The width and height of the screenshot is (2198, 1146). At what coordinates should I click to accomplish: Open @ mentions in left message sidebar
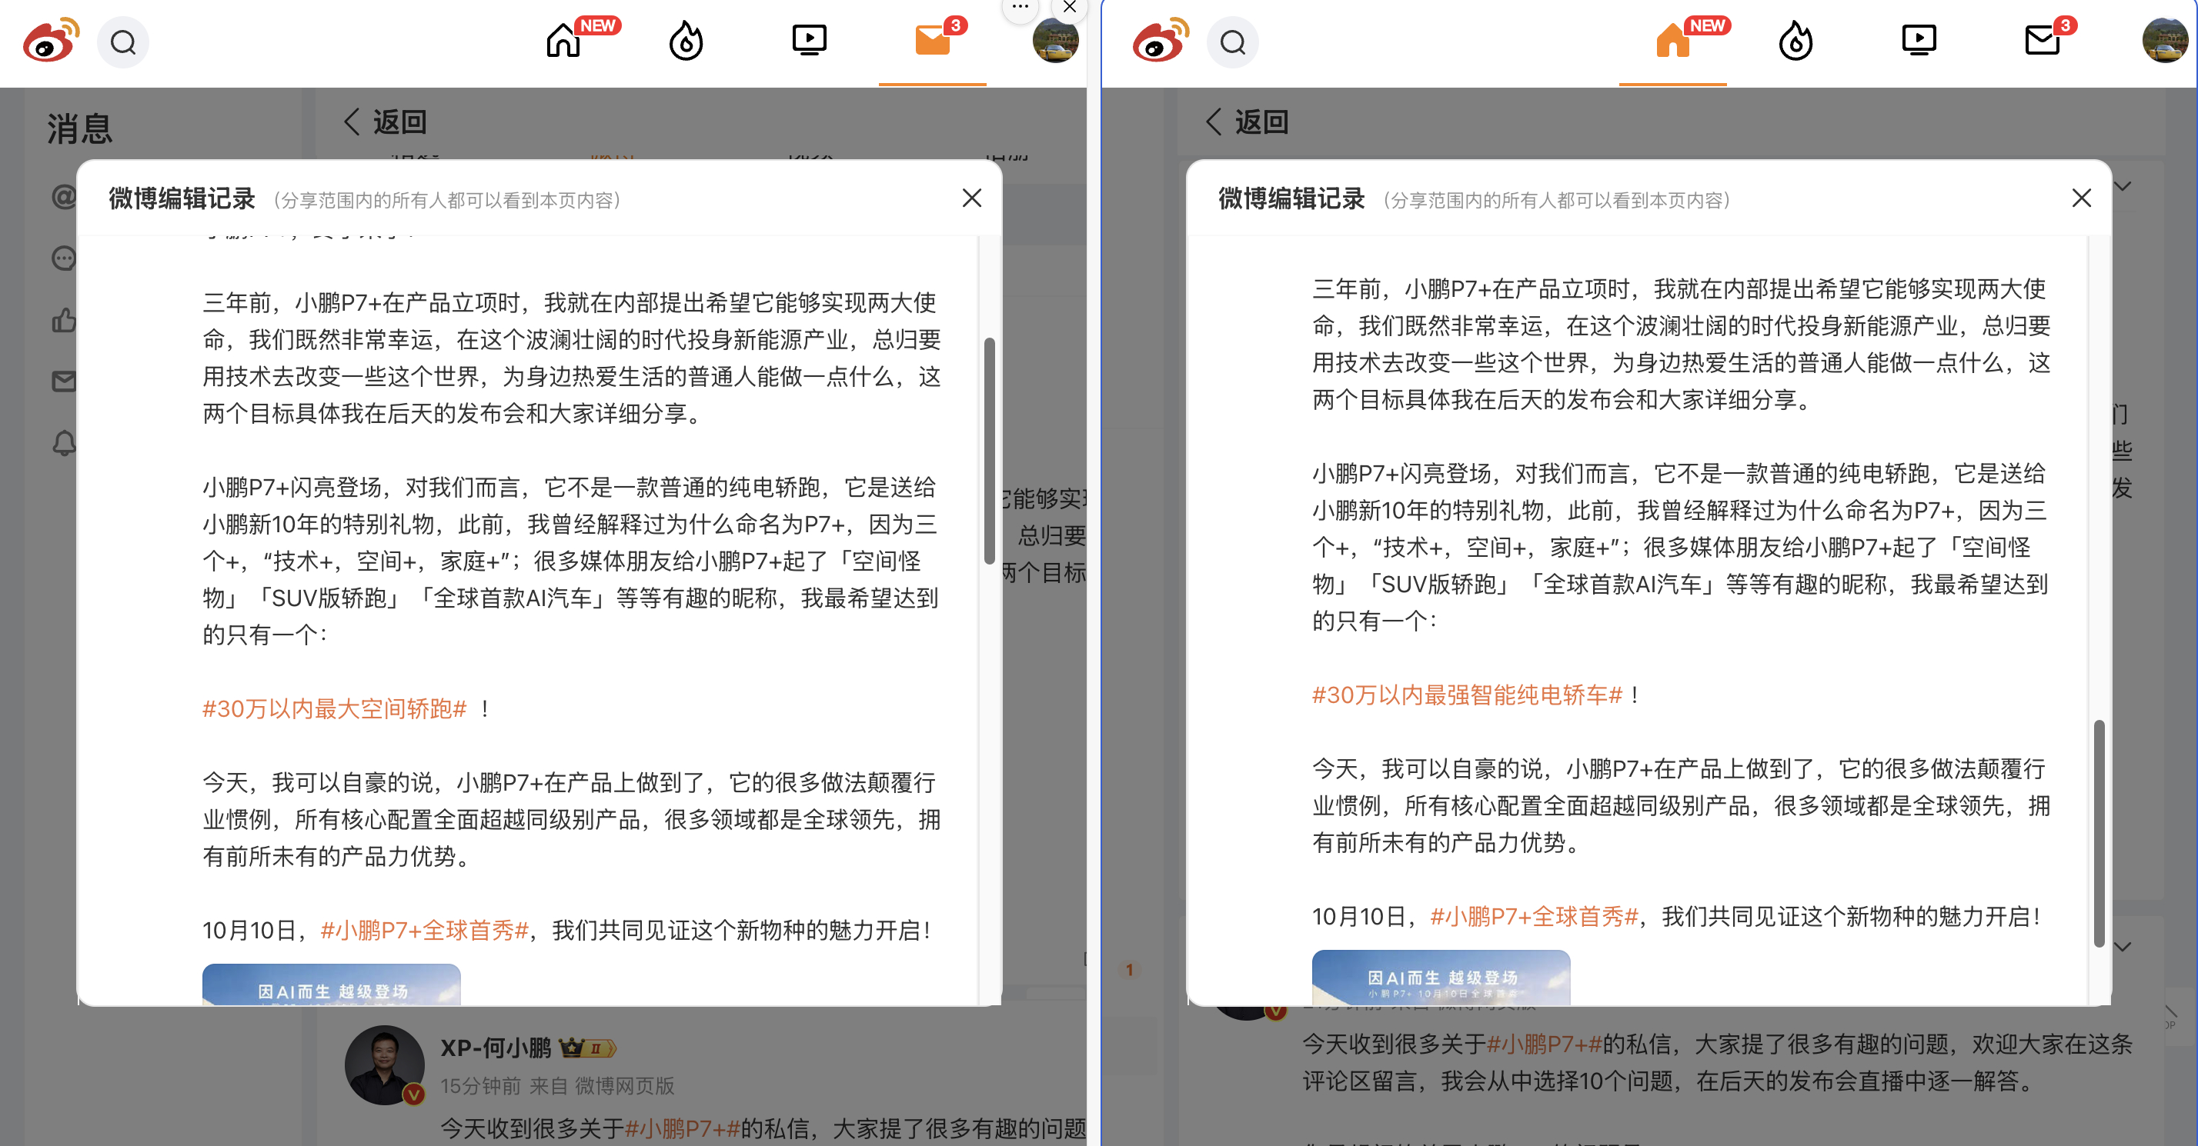pyautogui.click(x=64, y=197)
